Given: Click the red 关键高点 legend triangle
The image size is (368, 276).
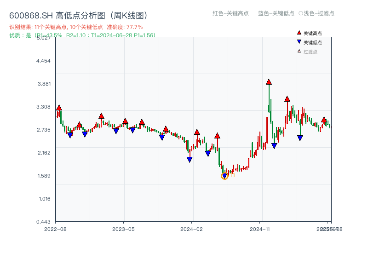Looking at the screenshot, I should point(299,33).
